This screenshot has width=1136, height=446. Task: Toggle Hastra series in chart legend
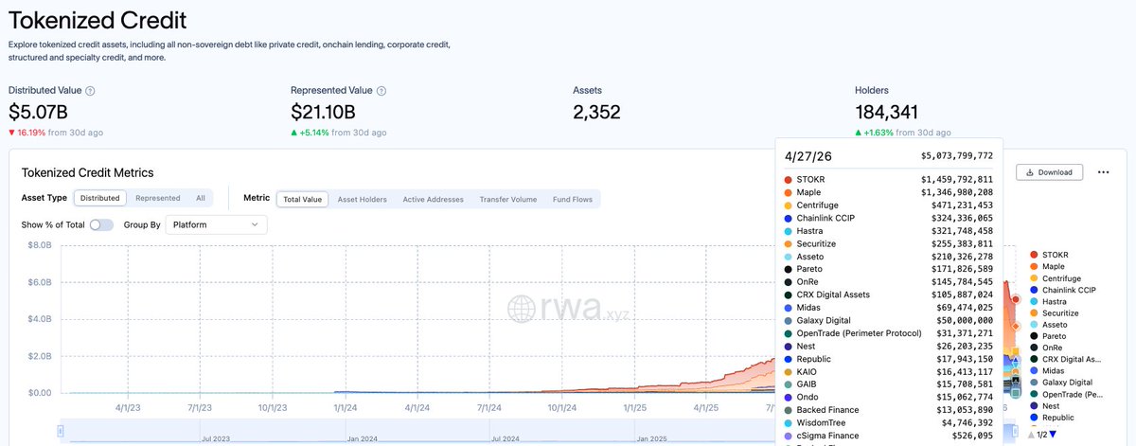pos(1047,301)
